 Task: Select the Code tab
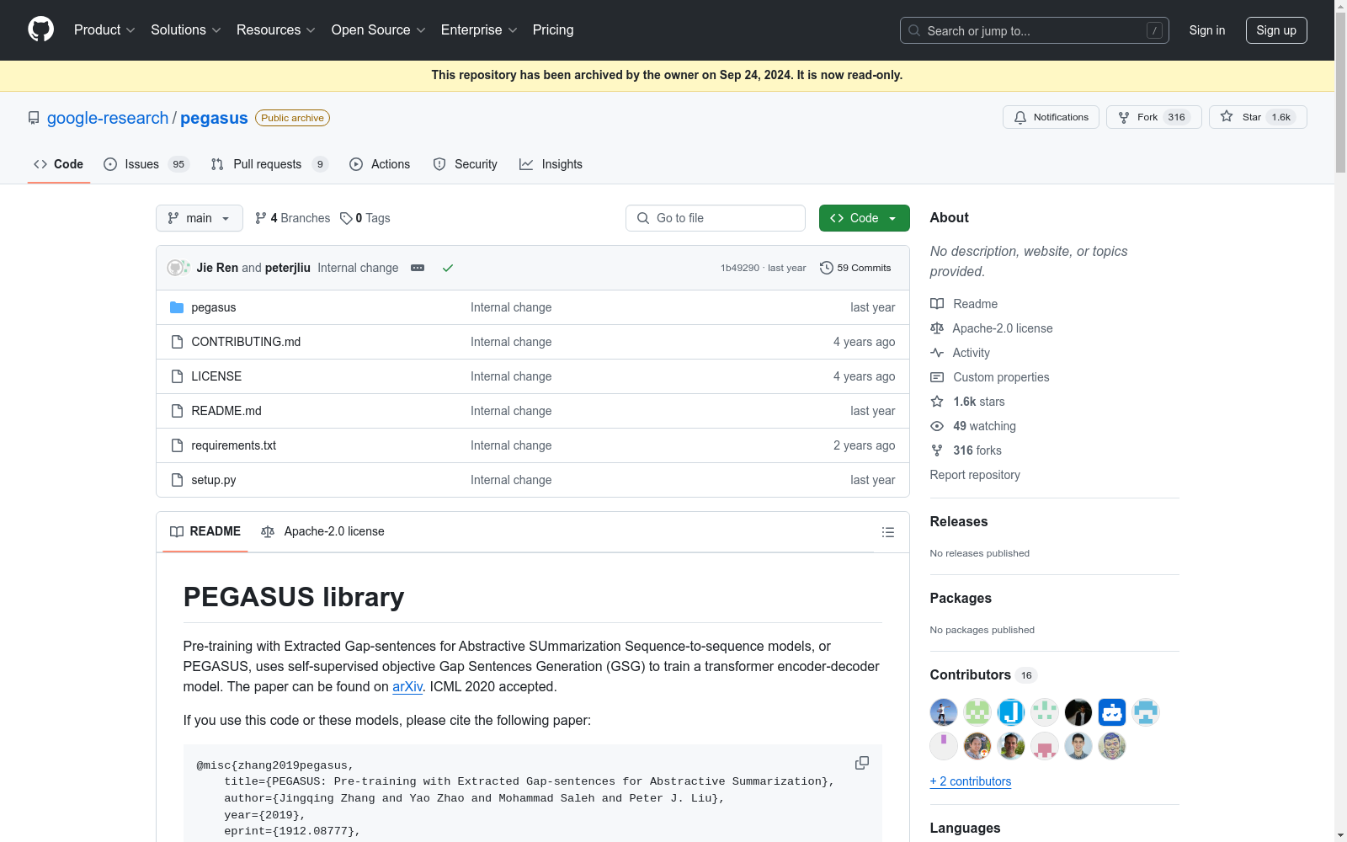tap(59, 164)
